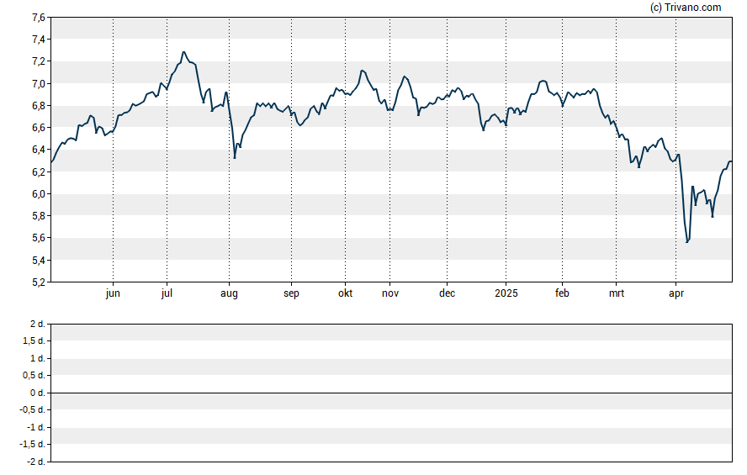
Task: Click the (c) Trivano.com credit text
Action: (686, 7)
